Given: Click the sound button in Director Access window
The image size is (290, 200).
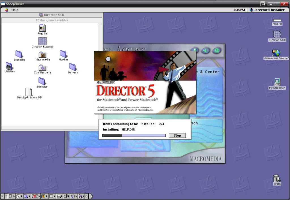Looking at the screenshot, I should click(206, 50).
